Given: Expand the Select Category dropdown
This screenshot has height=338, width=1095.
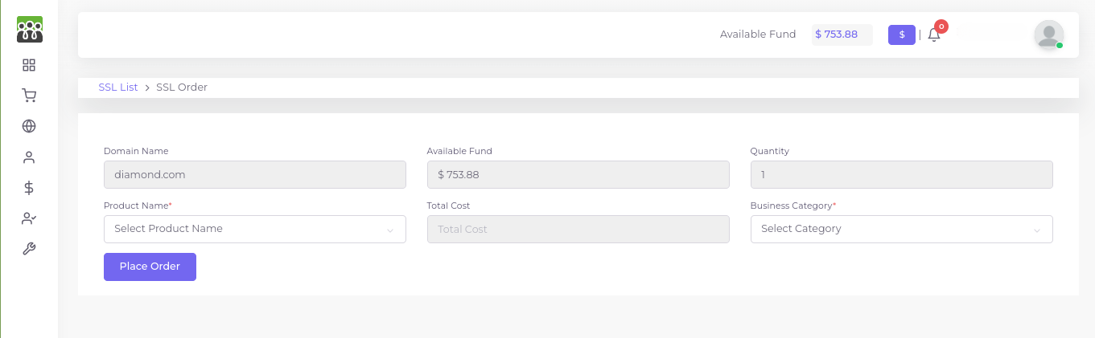Looking at the screenshot, I should (x=901, y=229).
